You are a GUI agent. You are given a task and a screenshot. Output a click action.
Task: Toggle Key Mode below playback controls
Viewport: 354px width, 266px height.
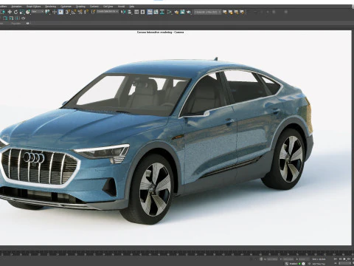(x=336, y=263)
